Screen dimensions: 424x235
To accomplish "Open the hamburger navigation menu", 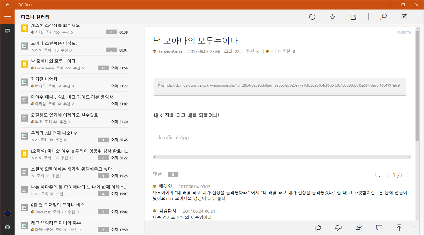I will click(x=7, y=17).
